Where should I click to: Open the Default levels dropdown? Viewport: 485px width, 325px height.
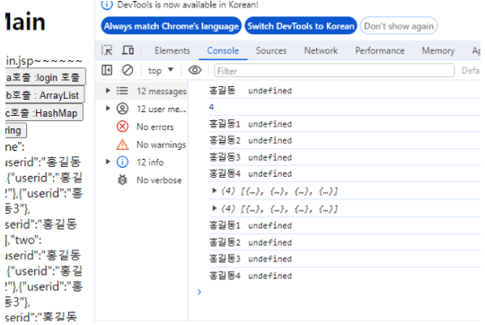(x=471, y=71)
